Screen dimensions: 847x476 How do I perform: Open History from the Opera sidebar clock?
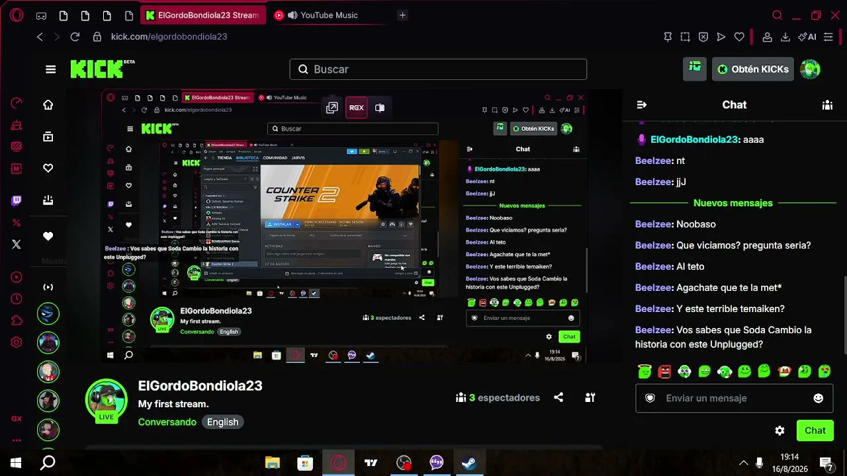tap(17, 299)
